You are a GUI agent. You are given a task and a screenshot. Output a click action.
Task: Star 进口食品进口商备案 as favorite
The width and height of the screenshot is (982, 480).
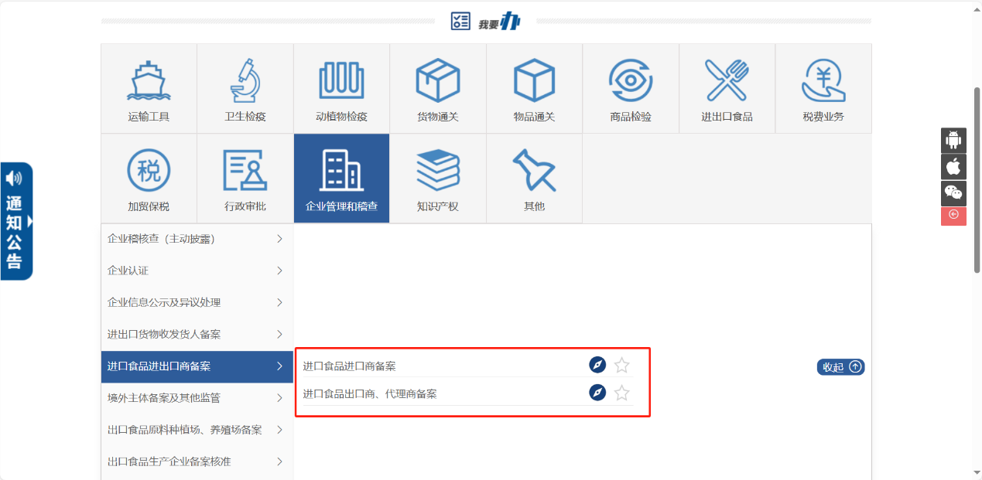click(x=622, y=366)
